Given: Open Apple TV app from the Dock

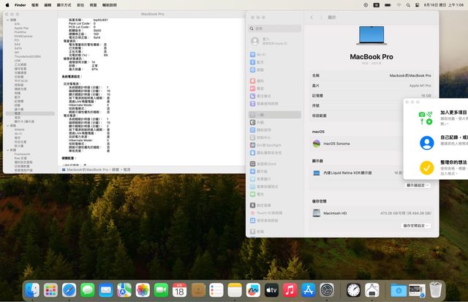Looking at the screenshot, I should 271,290.
